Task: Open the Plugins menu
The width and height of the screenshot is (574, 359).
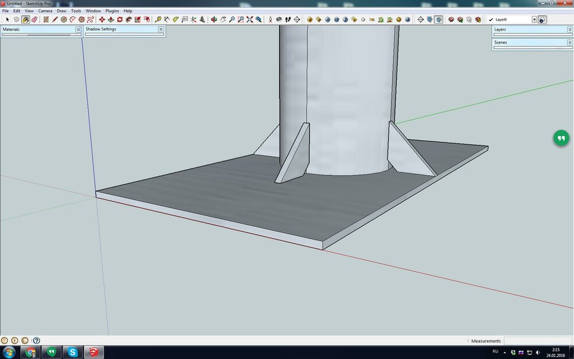Action: [x=111, y=11]
